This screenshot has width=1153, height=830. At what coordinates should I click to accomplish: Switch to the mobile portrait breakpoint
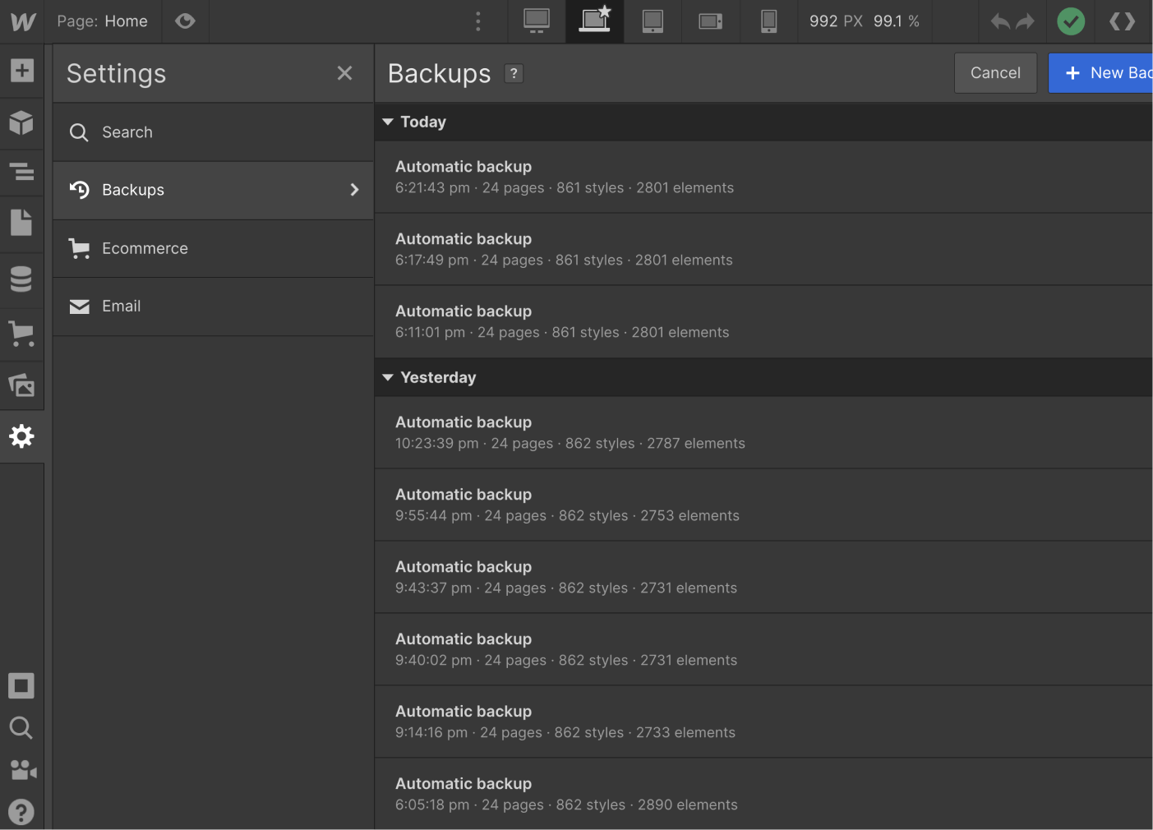tap(768, 21)
